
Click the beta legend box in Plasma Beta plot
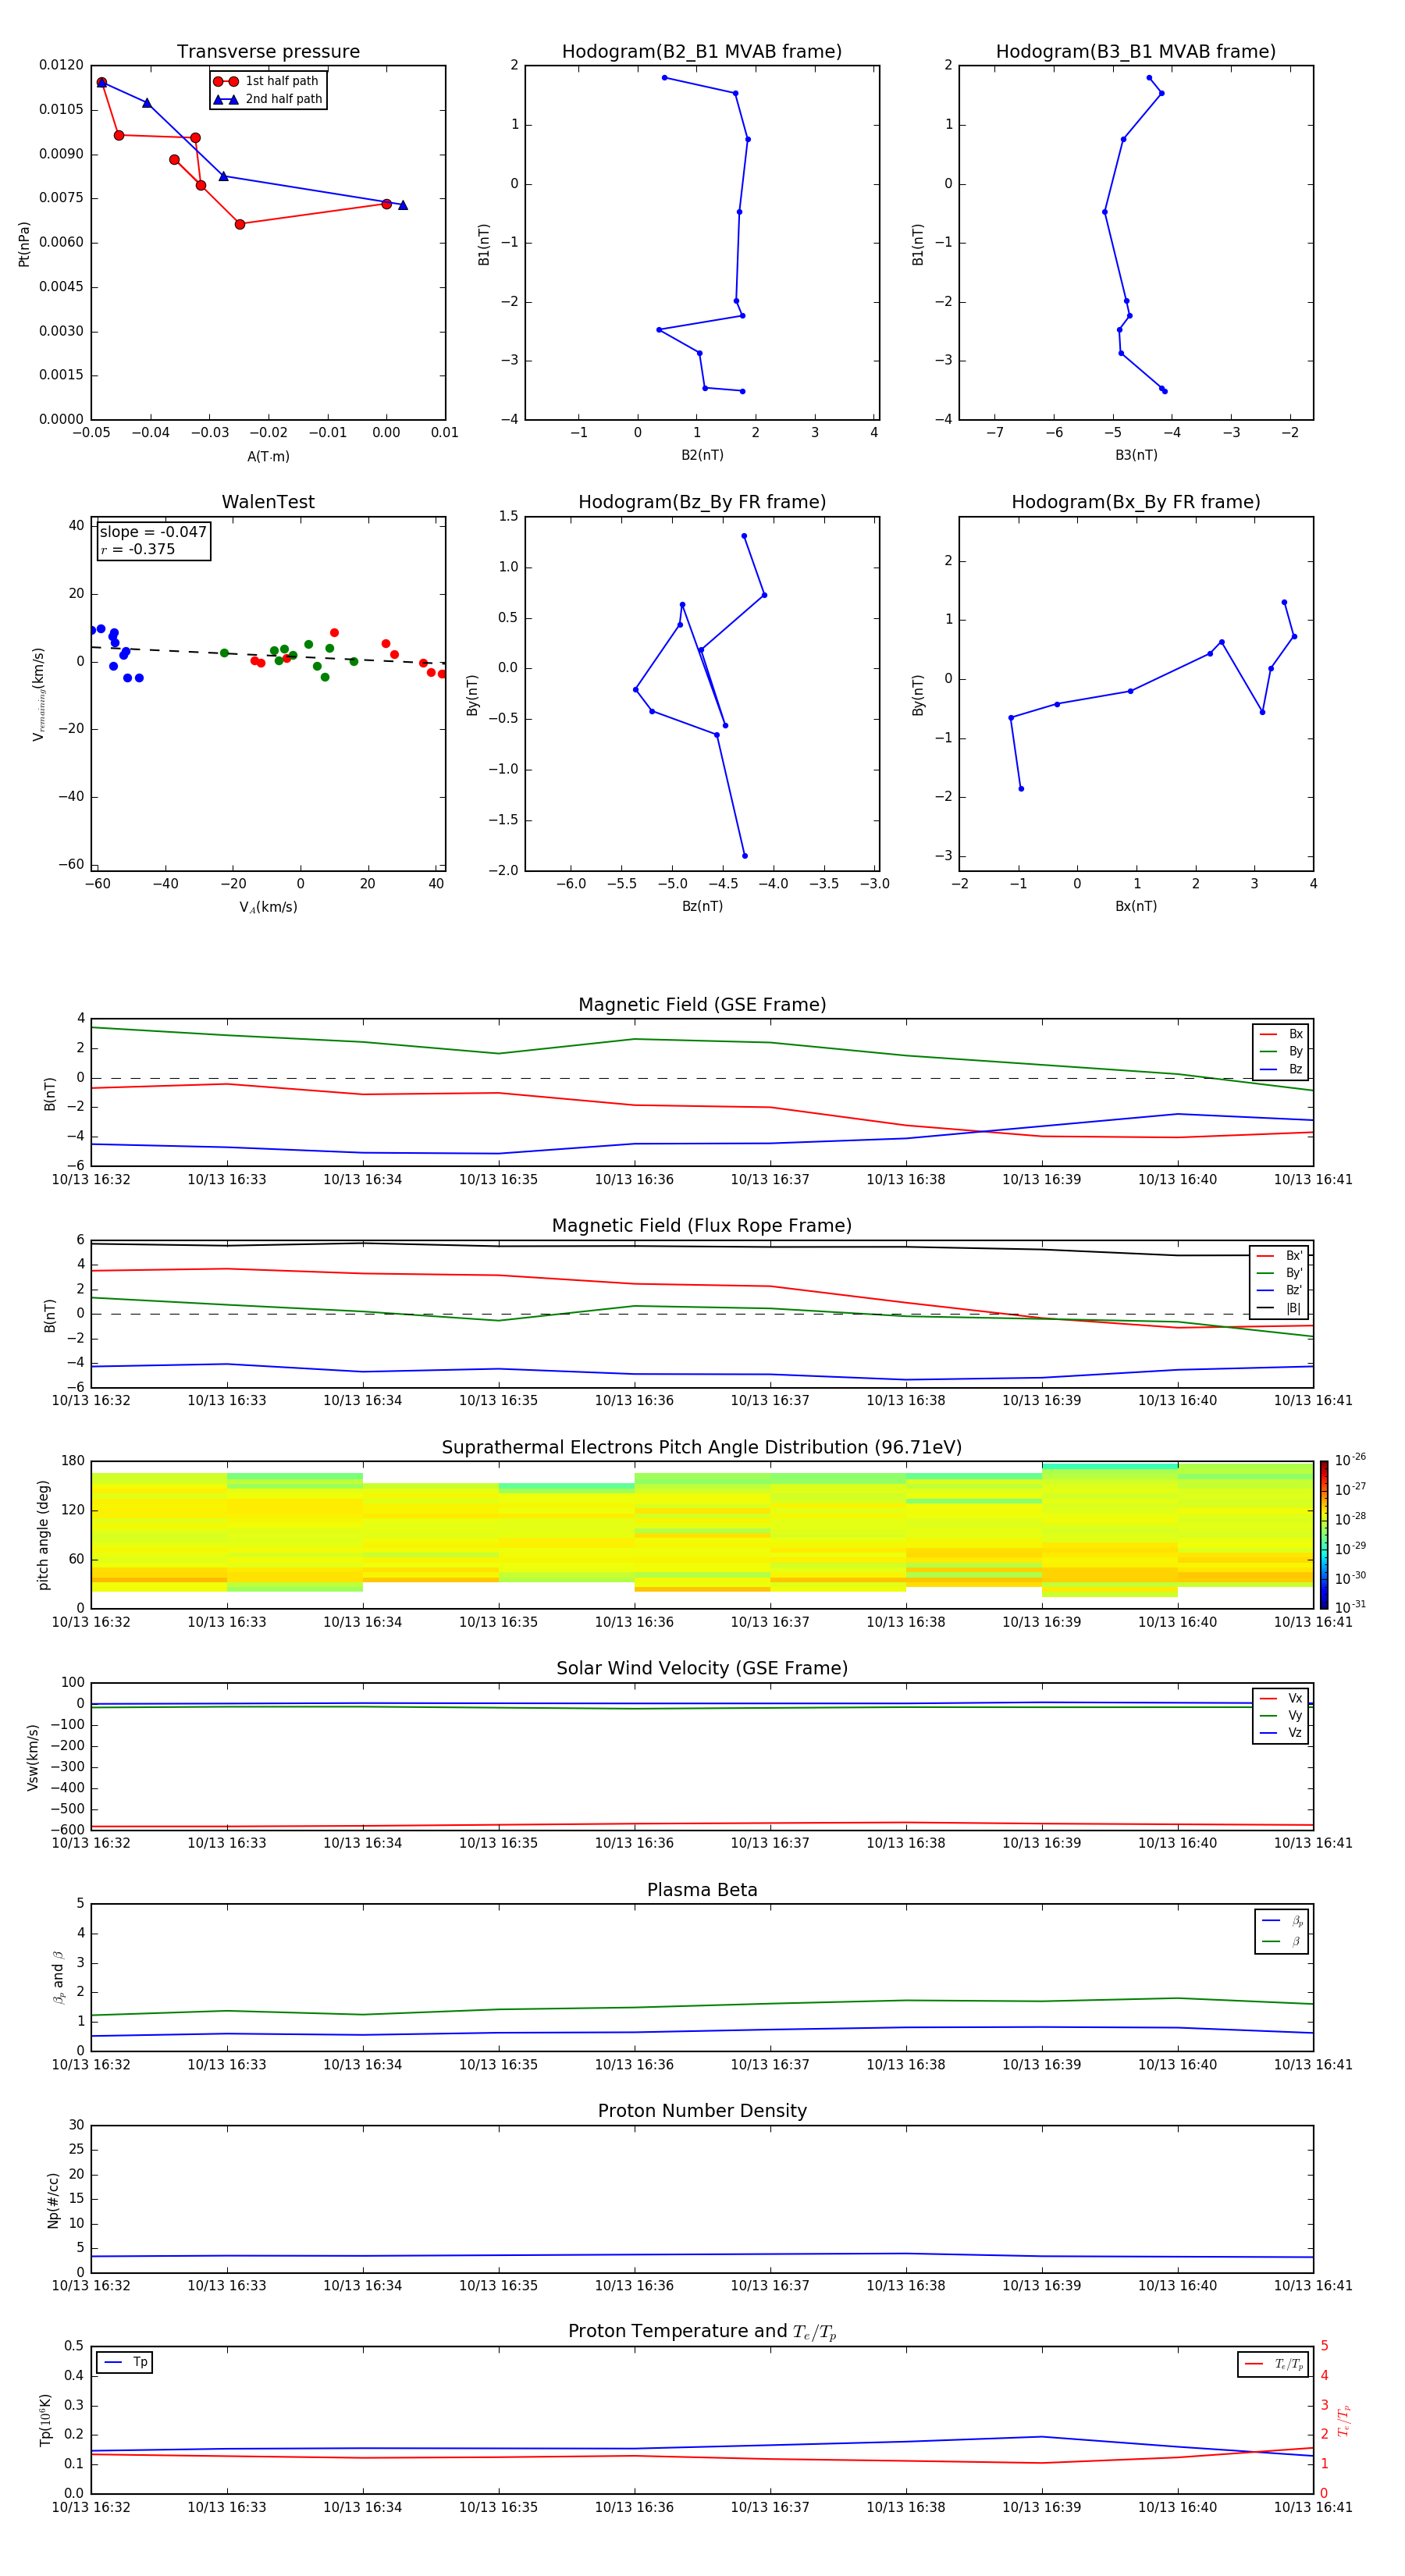pos(1282,1931)
